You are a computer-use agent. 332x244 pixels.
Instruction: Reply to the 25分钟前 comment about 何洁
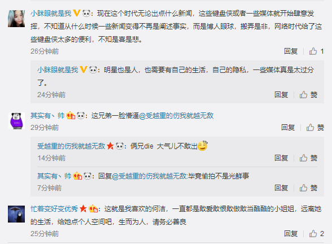pyautogui.click(x=291, y=233)
